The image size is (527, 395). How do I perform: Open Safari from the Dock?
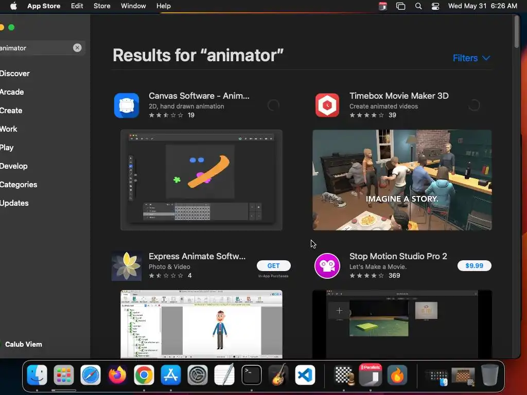point(91,375)
